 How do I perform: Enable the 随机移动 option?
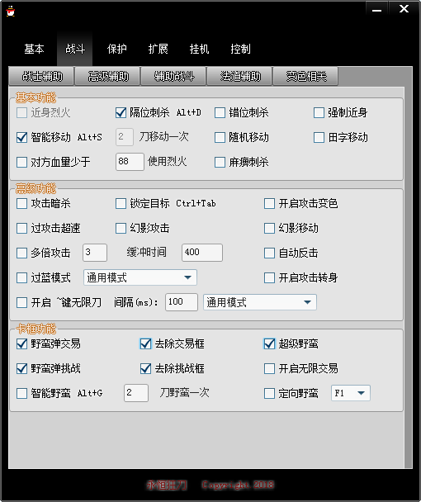220,137
